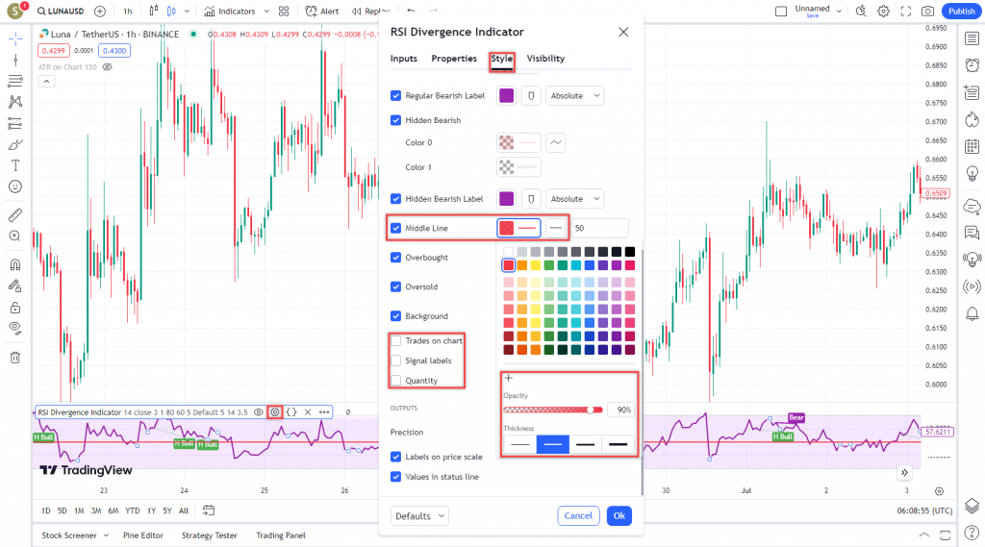
Task: Open the emoji icons tool
Action: [x=15, y=186]
